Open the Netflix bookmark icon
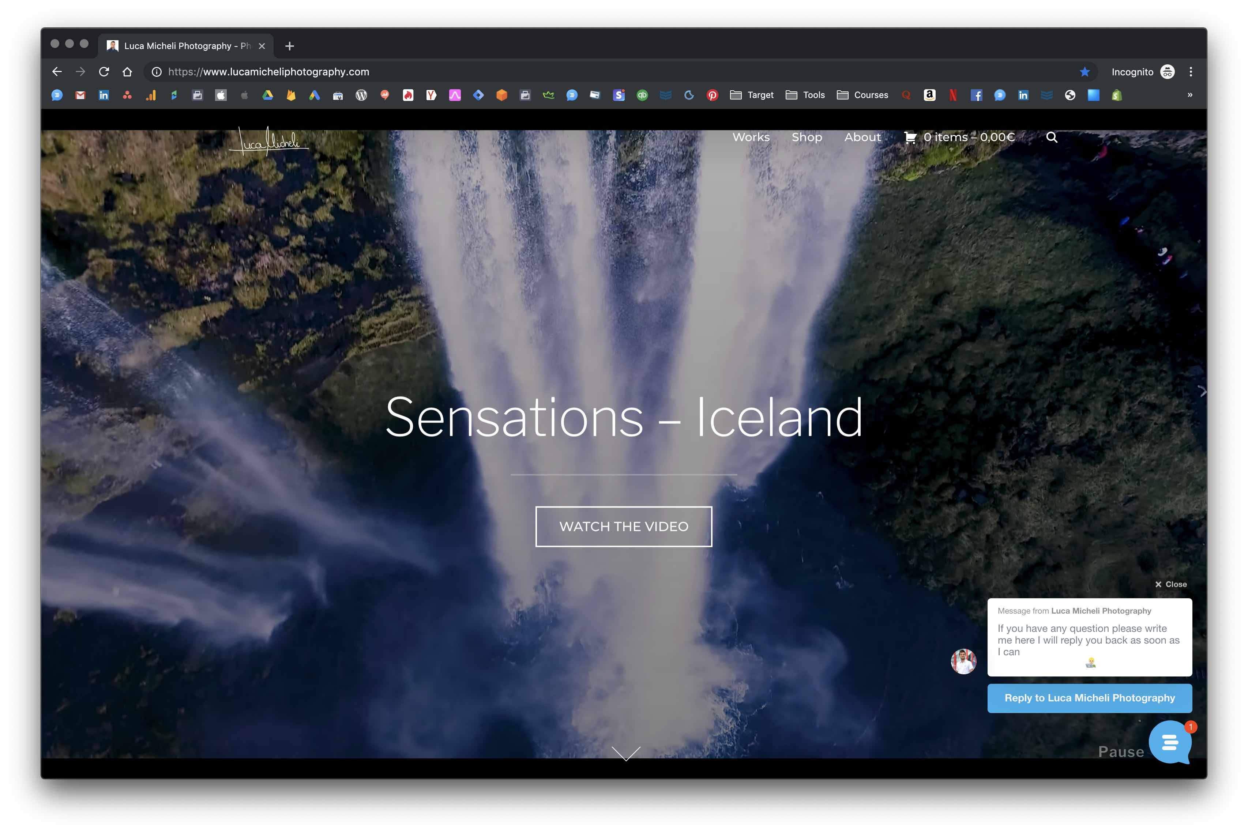Image resolution: width=1248 pixels, height=833 pixels. tap(953, 95)
